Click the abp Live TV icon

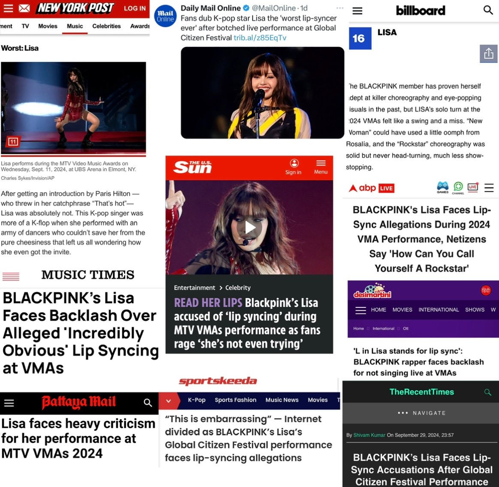coord(473,187)
